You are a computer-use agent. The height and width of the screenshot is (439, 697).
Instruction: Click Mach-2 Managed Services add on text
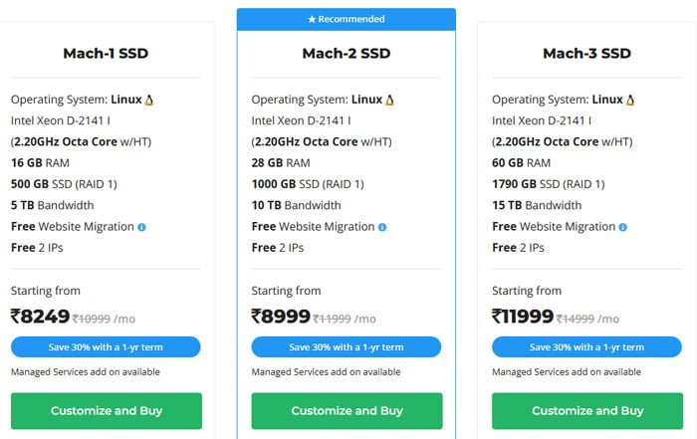click(x=326, y=372)
